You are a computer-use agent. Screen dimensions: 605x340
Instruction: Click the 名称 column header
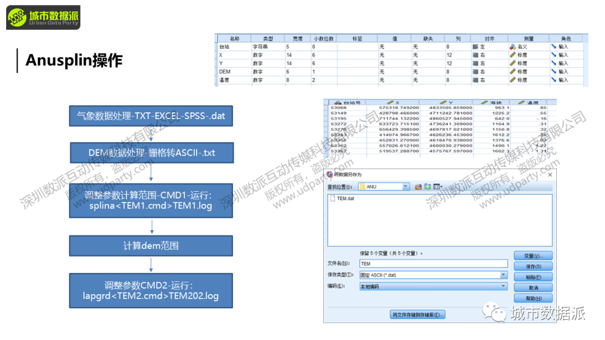[235, 39]
